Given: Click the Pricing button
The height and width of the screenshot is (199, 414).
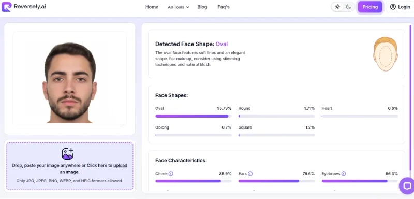Looking at the screenshot, I should (370, 7).
